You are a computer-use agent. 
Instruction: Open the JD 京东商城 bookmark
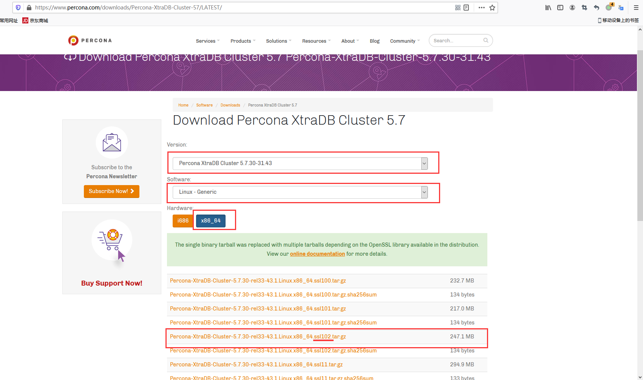35,20
